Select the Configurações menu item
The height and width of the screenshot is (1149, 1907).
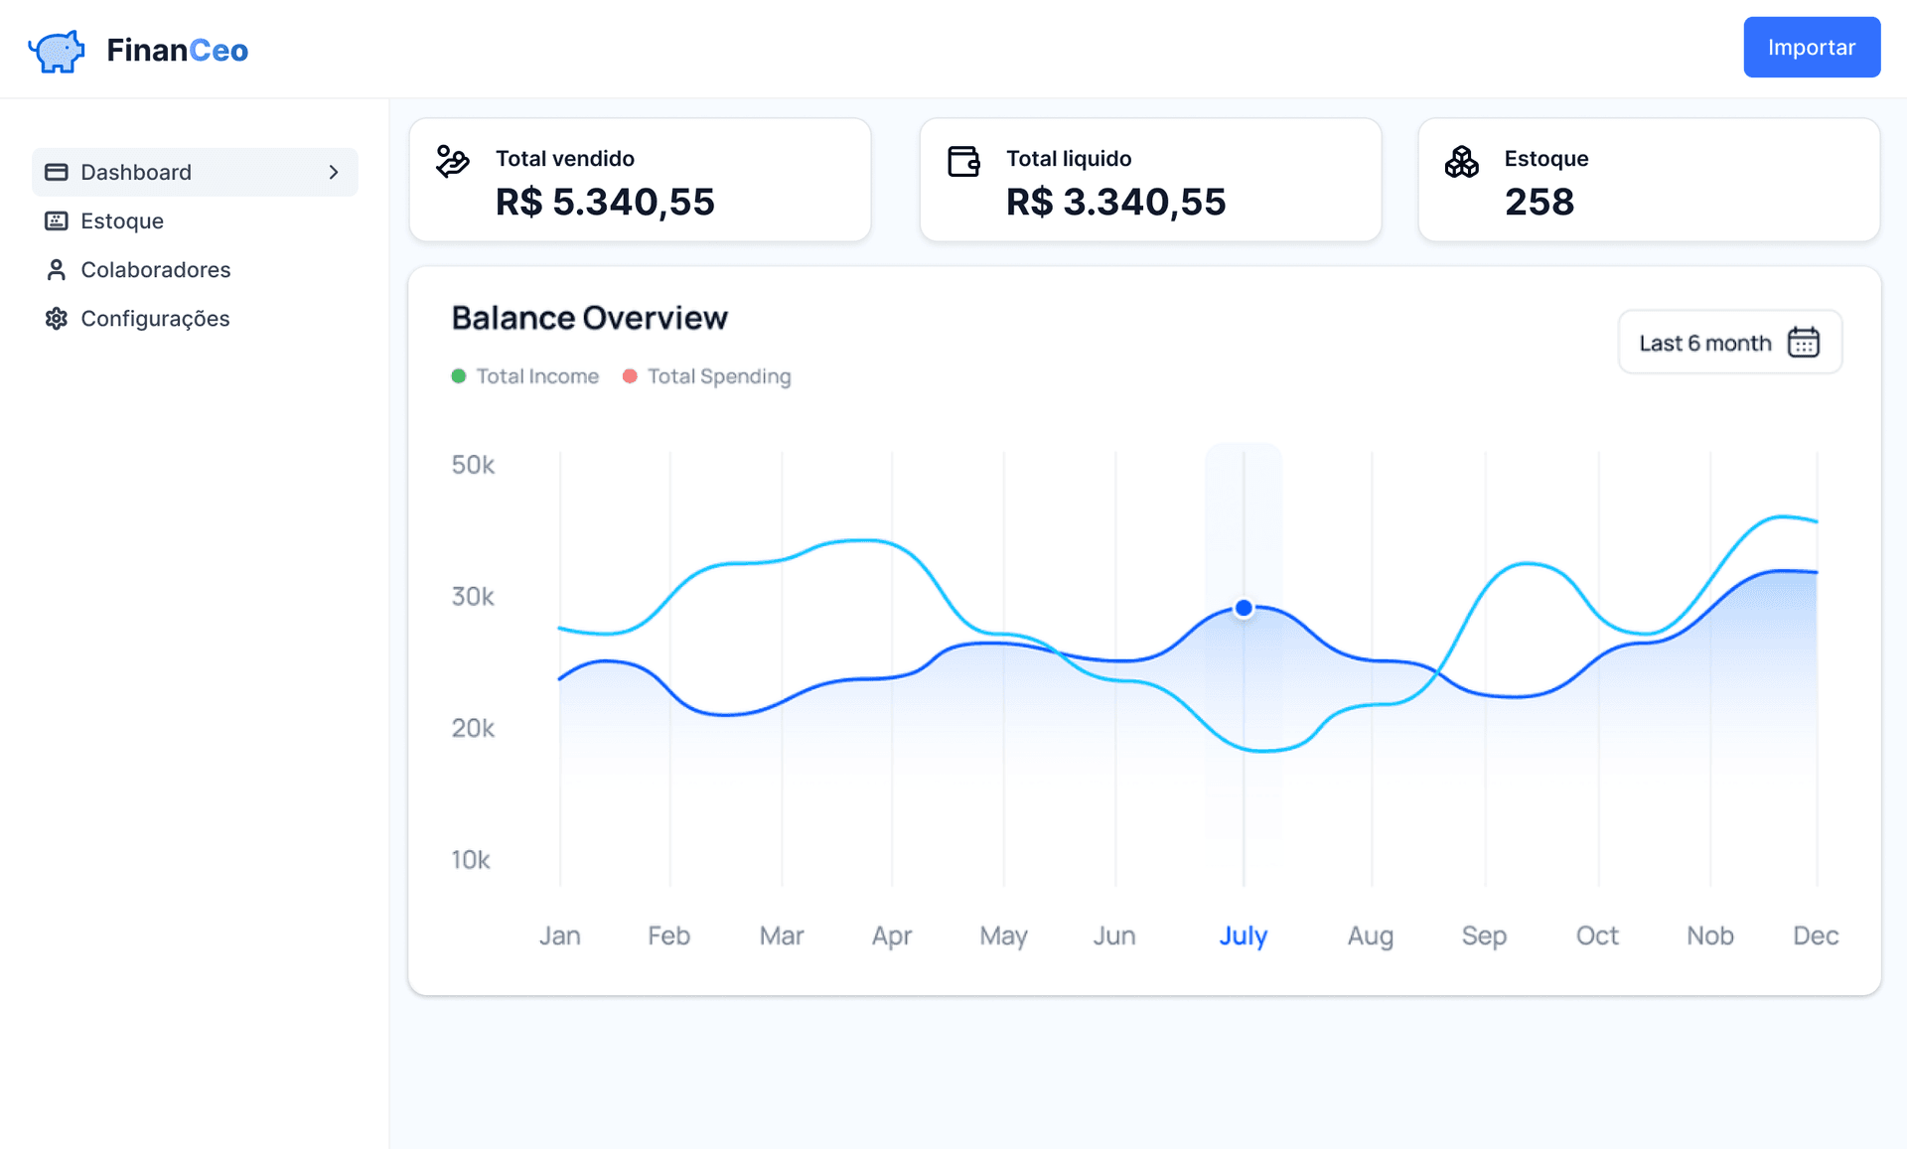(154, 317)
